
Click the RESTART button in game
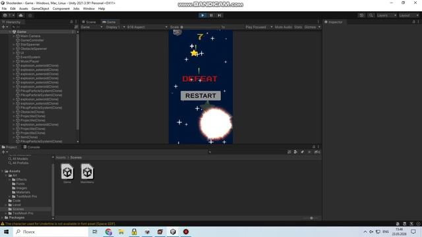[200, 95]
